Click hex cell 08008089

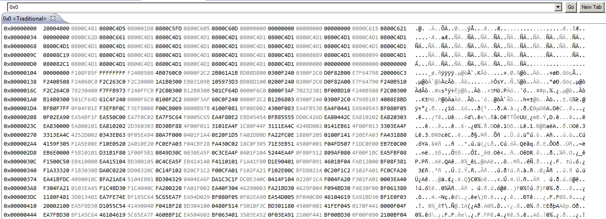(x=309, y=55)
